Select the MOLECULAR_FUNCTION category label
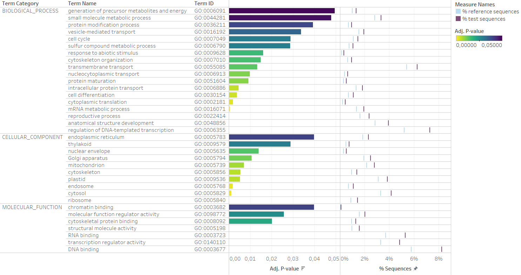Image resolution: width=521 pixels, height=275 pixels. [x=32, y=207]
